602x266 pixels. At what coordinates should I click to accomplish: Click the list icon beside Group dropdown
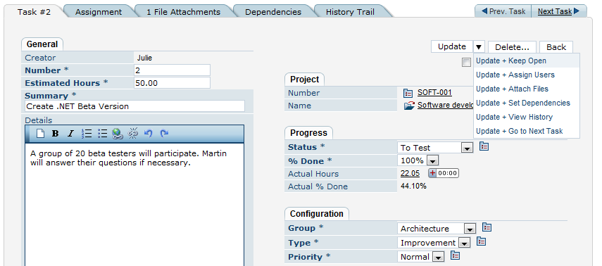click(487, 227)
